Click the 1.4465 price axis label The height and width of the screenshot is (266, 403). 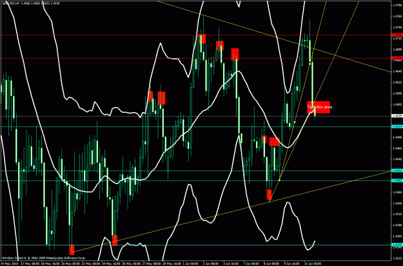397,148
